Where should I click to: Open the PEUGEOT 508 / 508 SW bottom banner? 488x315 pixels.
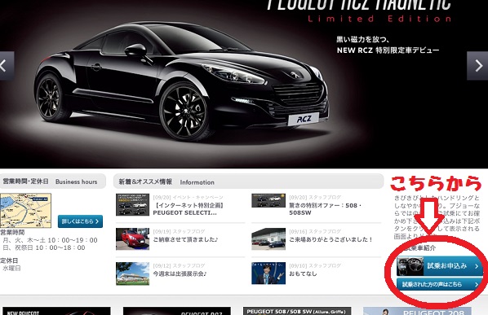pos(297,311)
